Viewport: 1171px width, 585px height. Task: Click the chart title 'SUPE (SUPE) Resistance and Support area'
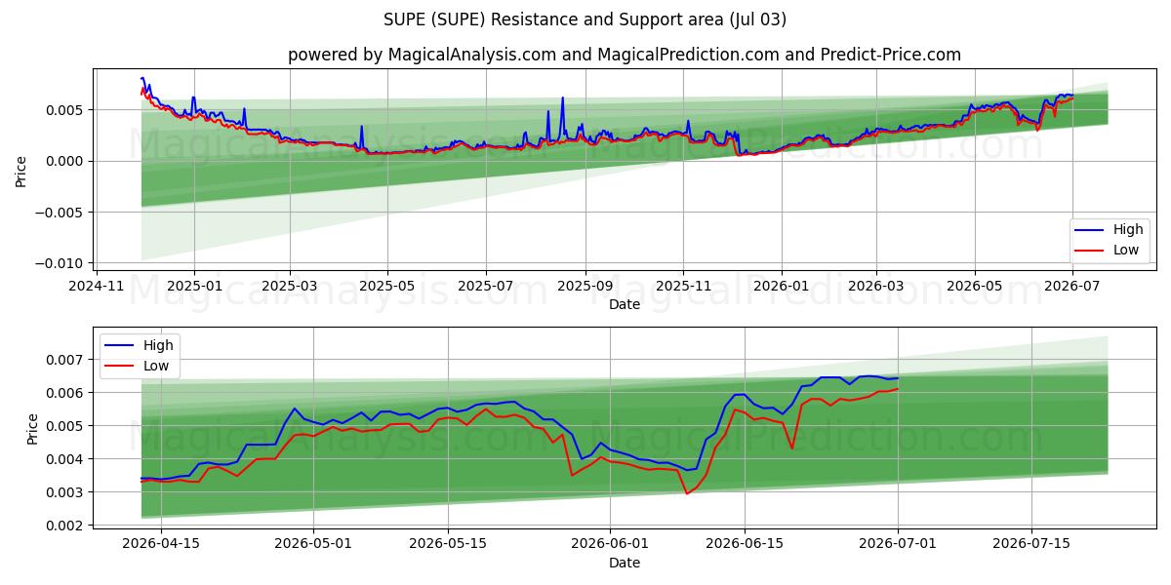[587, 19]
